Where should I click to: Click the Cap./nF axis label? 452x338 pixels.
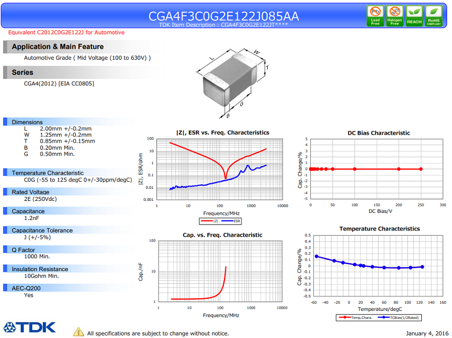coord(141,272)
